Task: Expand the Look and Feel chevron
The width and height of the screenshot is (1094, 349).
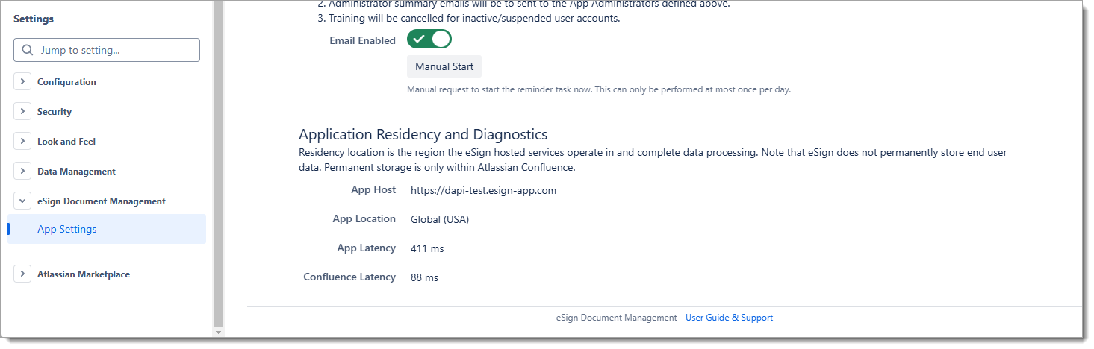Action: pos(22,142)
